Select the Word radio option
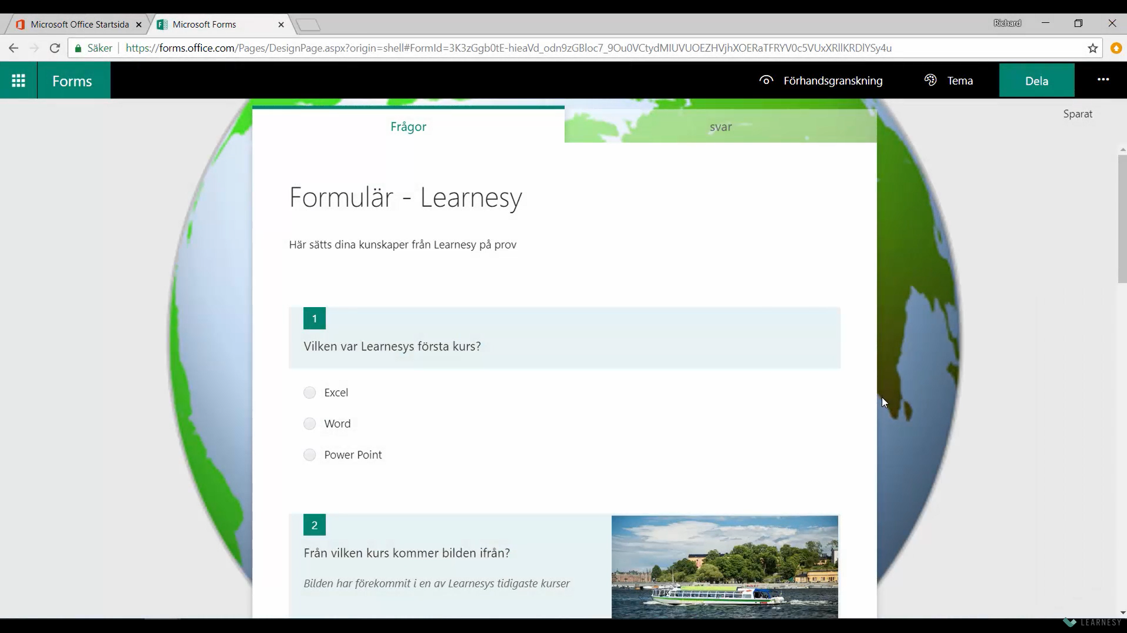1127x633 pixels. pos(309,424)
